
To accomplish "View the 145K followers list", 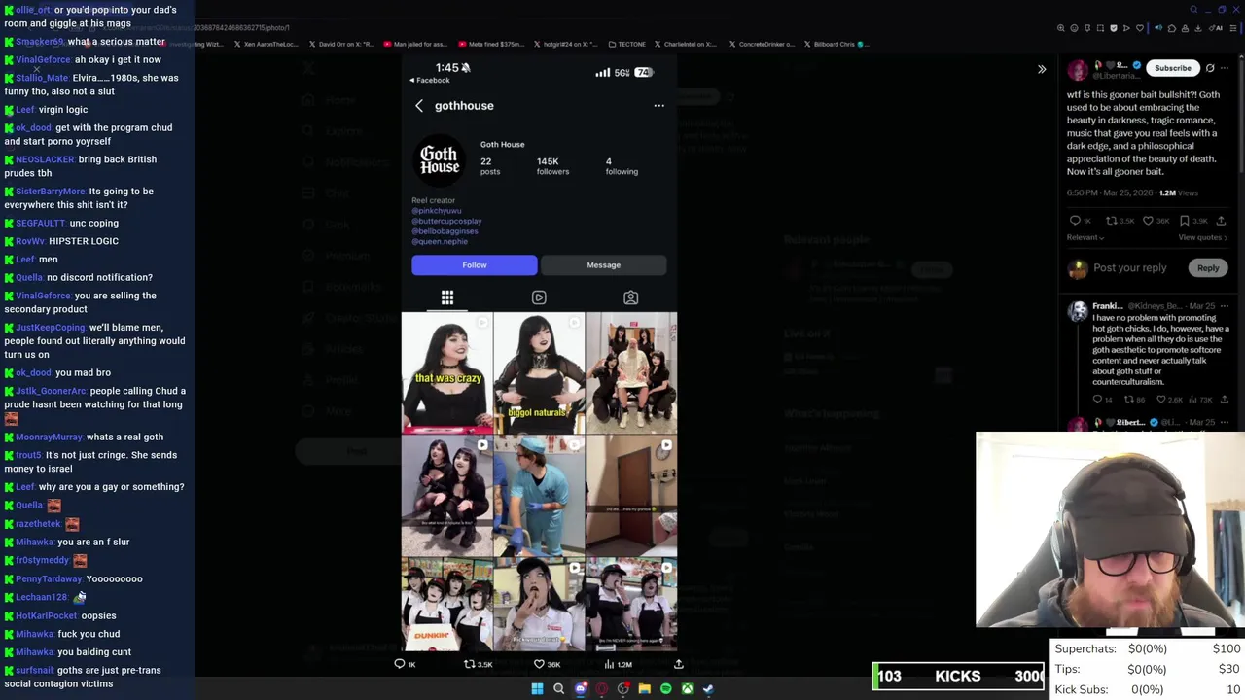I will pyautogui.click(x=552, y=166).
